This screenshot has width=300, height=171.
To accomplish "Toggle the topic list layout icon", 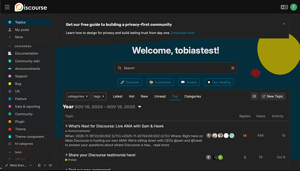I will tap(254, 96).
